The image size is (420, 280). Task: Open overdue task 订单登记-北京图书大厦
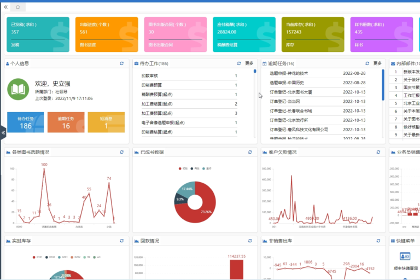pos(318,92)
